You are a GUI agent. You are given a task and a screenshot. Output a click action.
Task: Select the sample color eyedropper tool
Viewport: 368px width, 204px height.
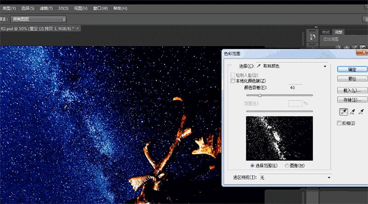pos(343,112)
